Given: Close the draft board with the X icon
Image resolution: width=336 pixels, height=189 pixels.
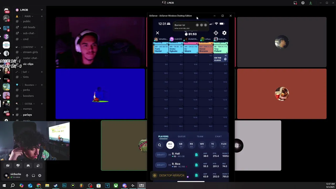Looking at the screenshot, I should [157, 33].
